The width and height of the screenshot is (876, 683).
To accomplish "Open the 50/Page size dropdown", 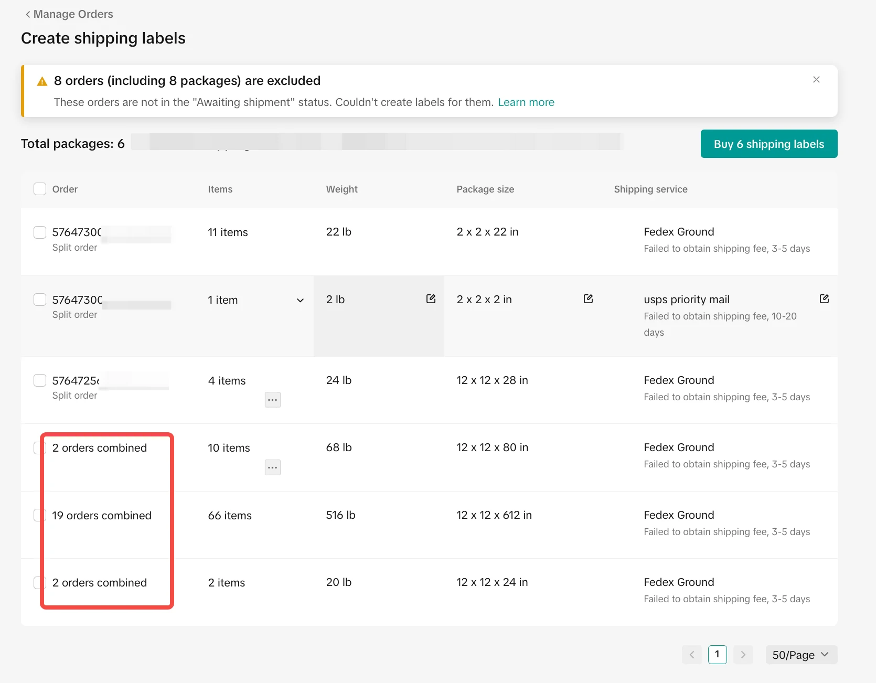I will tap(801, 655).
